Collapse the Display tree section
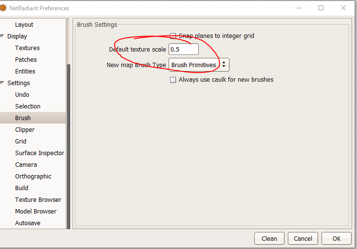This screenshot has height=249, width=357. tap(2, 36)
